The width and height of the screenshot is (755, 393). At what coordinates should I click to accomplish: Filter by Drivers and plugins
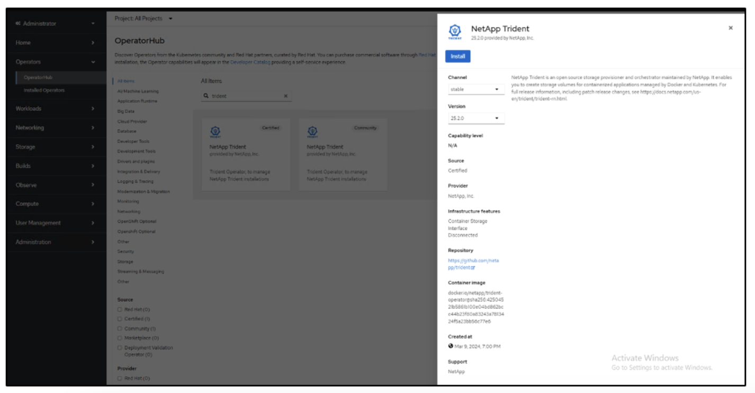136,162
